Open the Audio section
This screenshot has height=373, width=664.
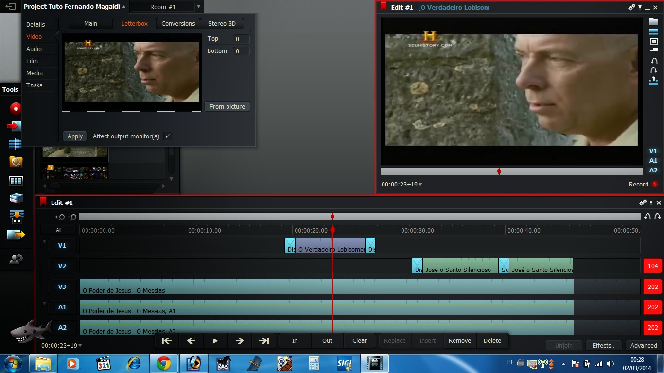34,49
